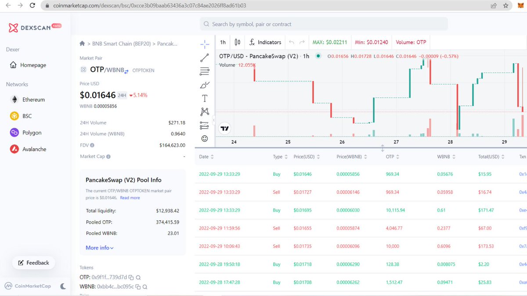Select the Ethereum network
Image resolution: width=527 pixels, height=296 pixels.
pos(28,100)
